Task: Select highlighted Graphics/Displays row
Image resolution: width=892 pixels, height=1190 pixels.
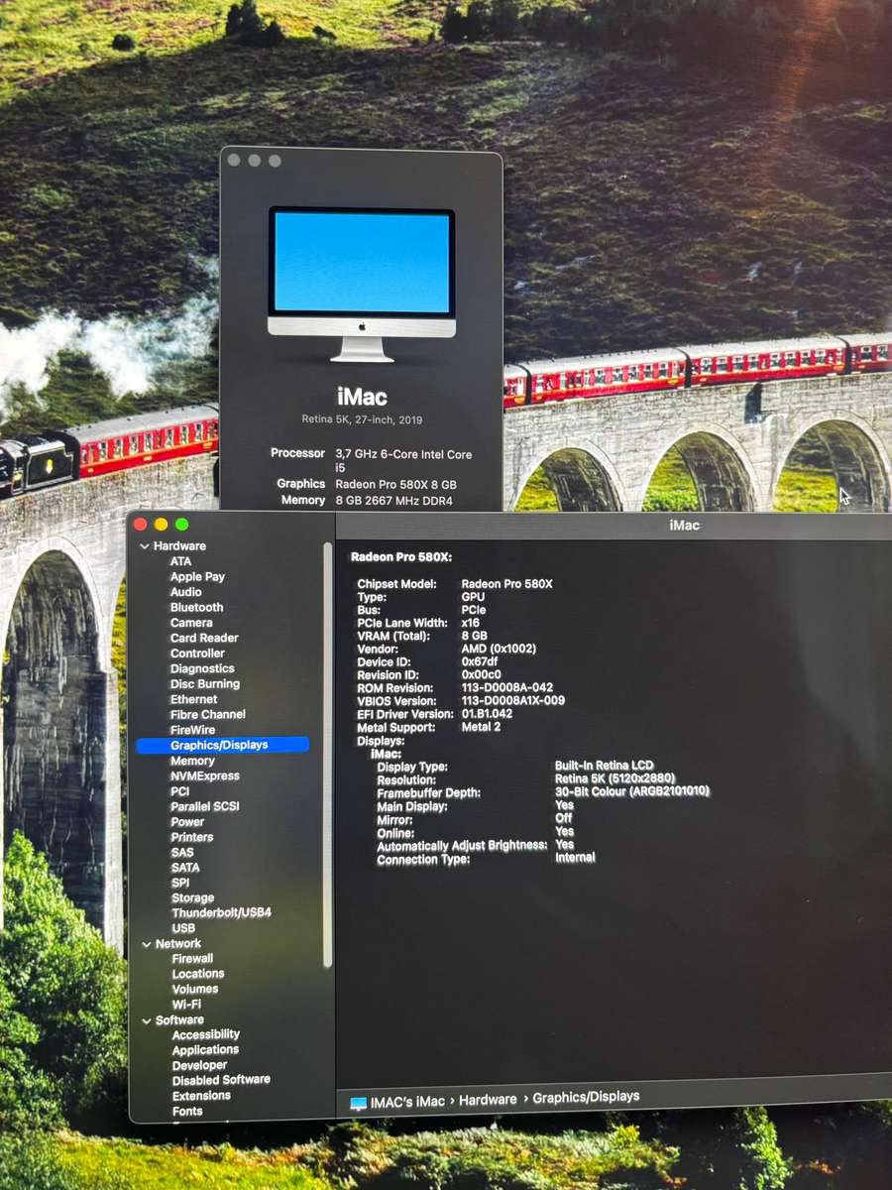Action: (x=223, y=745)
